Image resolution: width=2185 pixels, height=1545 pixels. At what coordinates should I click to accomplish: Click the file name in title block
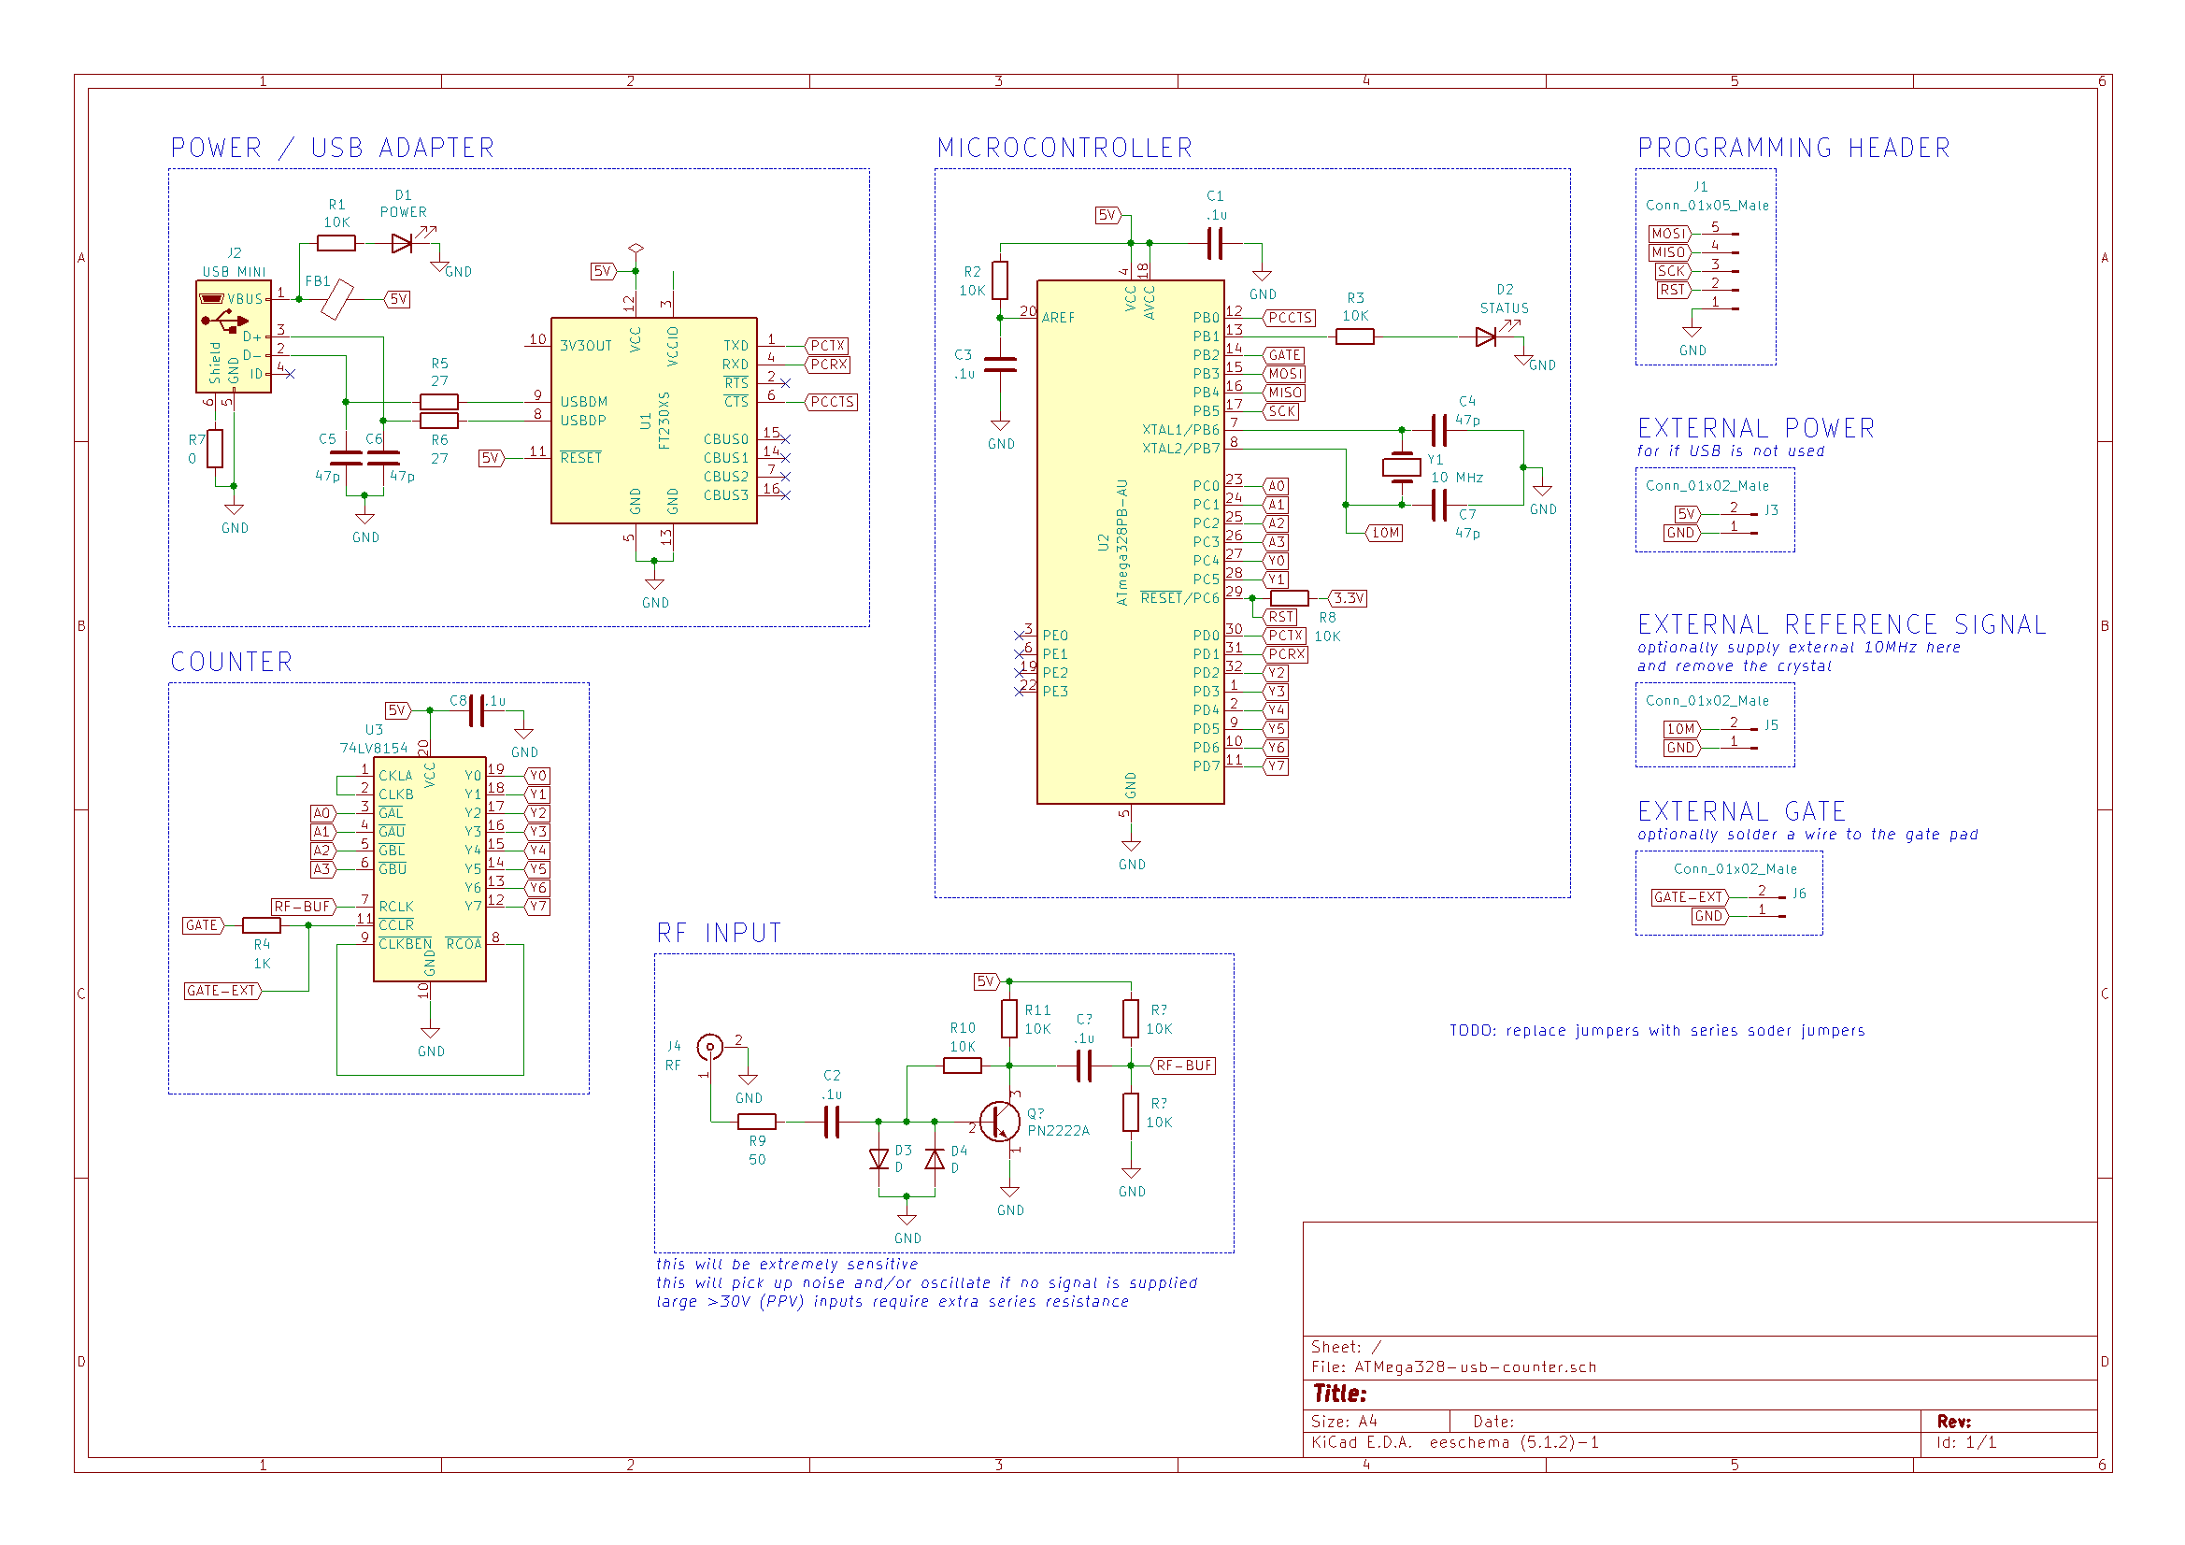coord(1474,1367)
